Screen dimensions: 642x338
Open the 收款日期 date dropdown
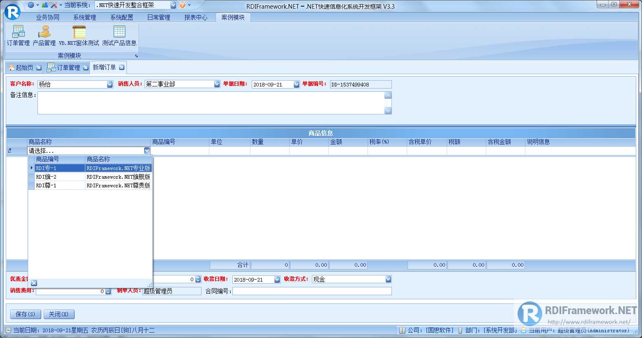[277, 280]
